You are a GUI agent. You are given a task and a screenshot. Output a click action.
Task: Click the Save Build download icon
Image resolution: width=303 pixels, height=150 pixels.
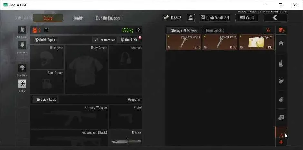click(x=22, y=45)
